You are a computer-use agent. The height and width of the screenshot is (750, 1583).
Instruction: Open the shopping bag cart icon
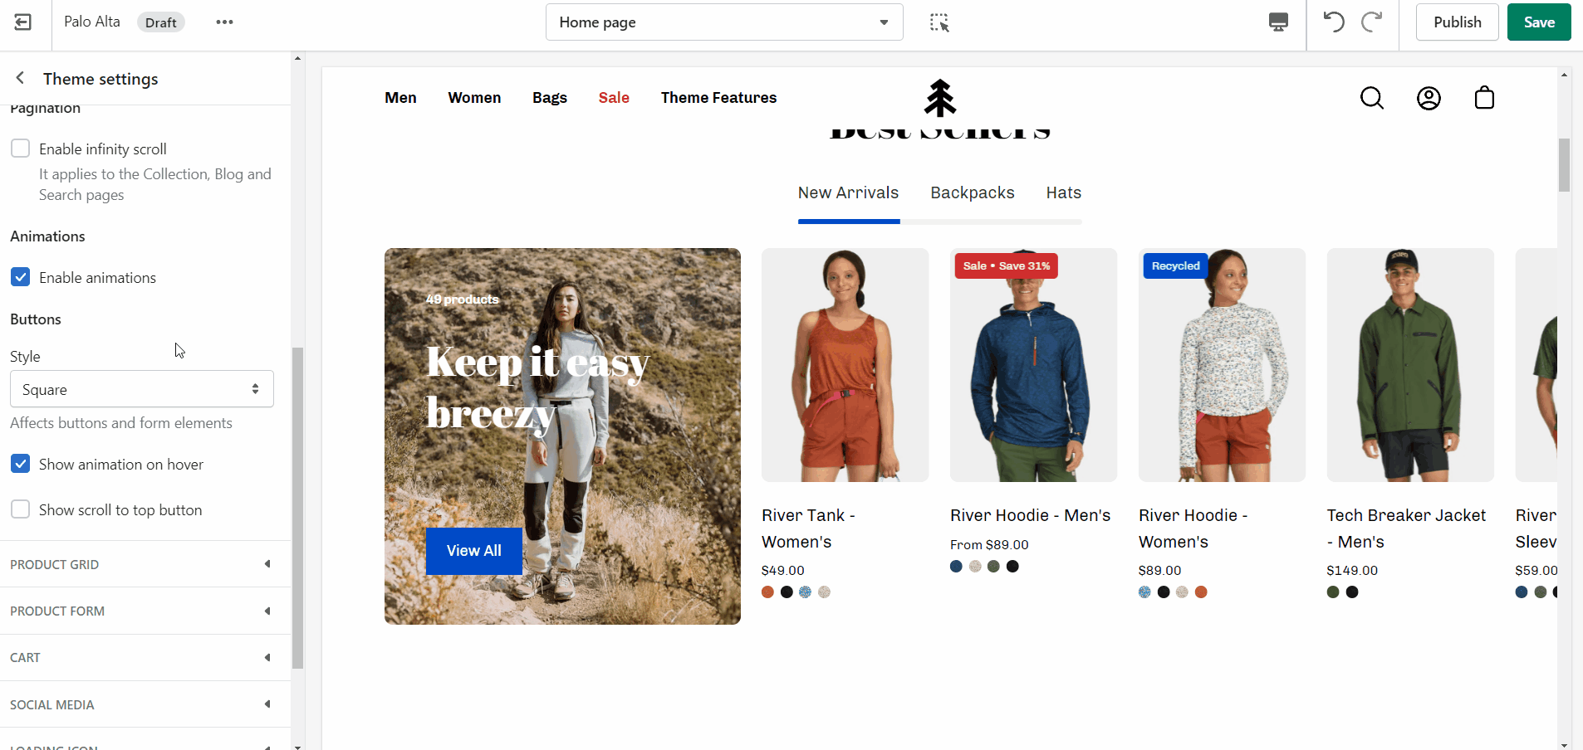click(x=1484, y=98)
